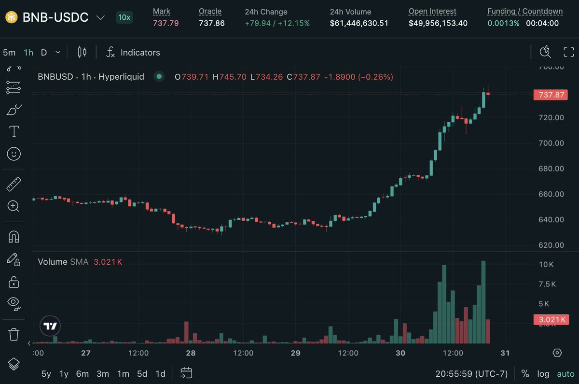Viewport: 579px width, 384px height.
Task: Click the Oracle price header label
Action: [x=210, y=12]
